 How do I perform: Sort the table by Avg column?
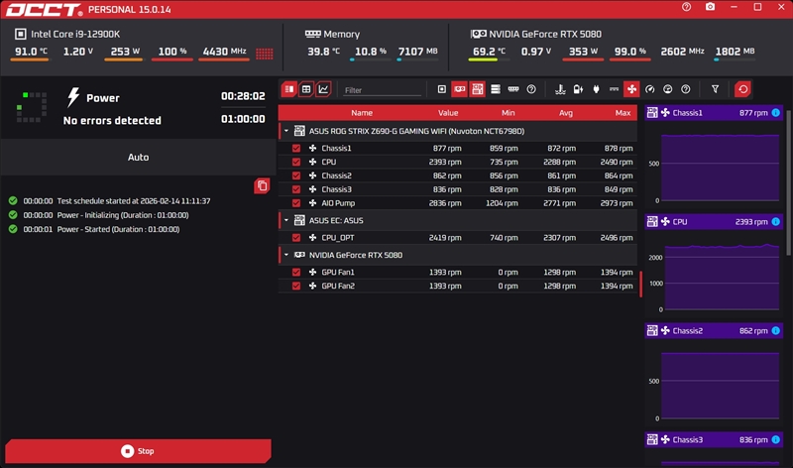coord(565,113)
